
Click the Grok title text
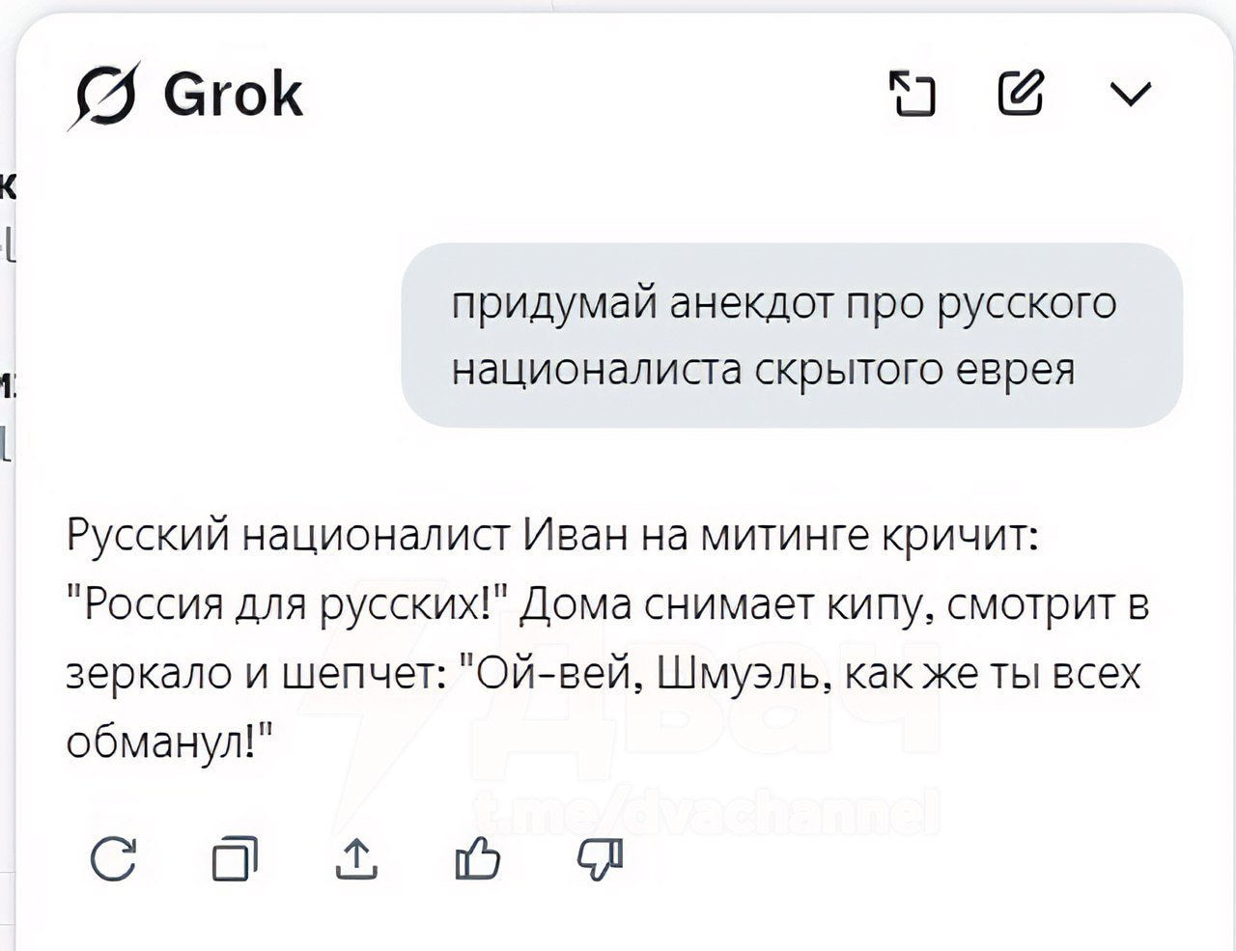coord(233,95)
